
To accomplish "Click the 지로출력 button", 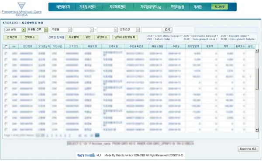I will point(73,37).
